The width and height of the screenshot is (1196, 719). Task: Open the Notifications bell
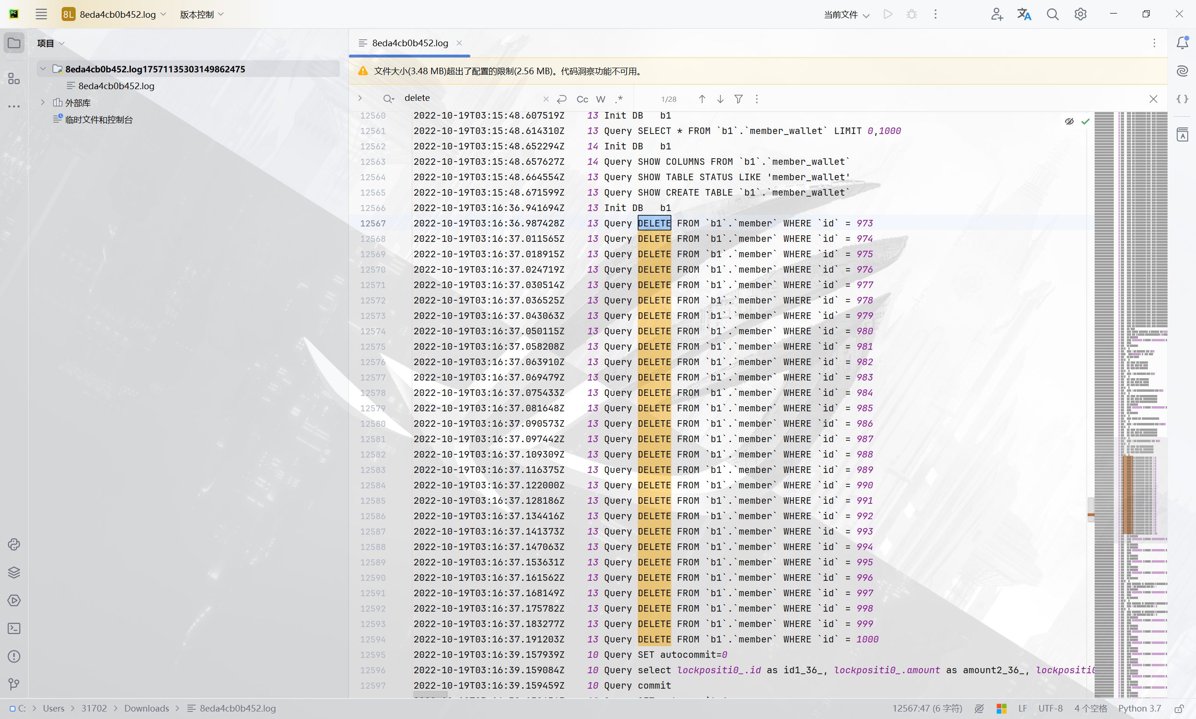coord(1182,42)
